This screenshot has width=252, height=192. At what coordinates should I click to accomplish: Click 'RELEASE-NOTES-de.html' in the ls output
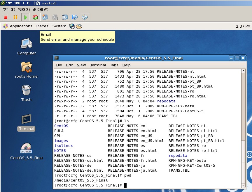pos(78,170)
